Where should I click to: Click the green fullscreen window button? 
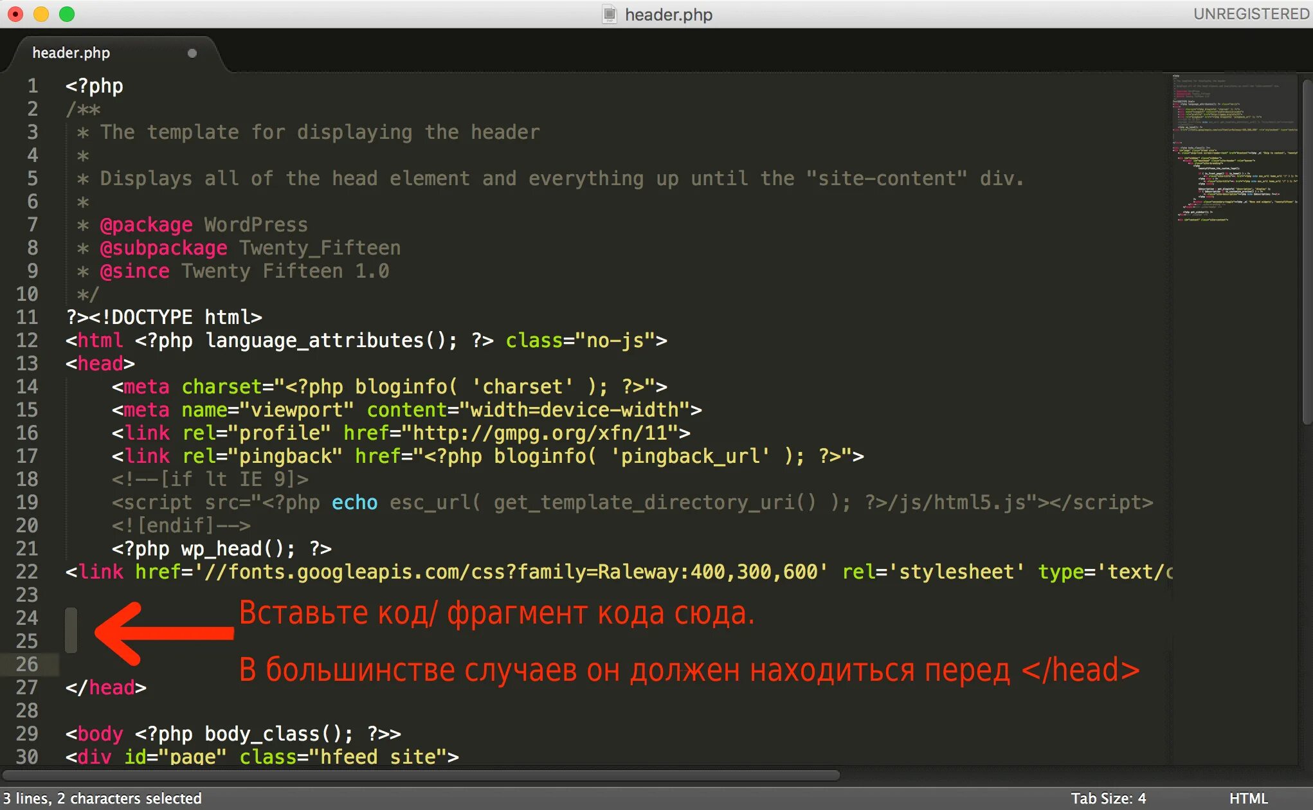coord(67,14)
